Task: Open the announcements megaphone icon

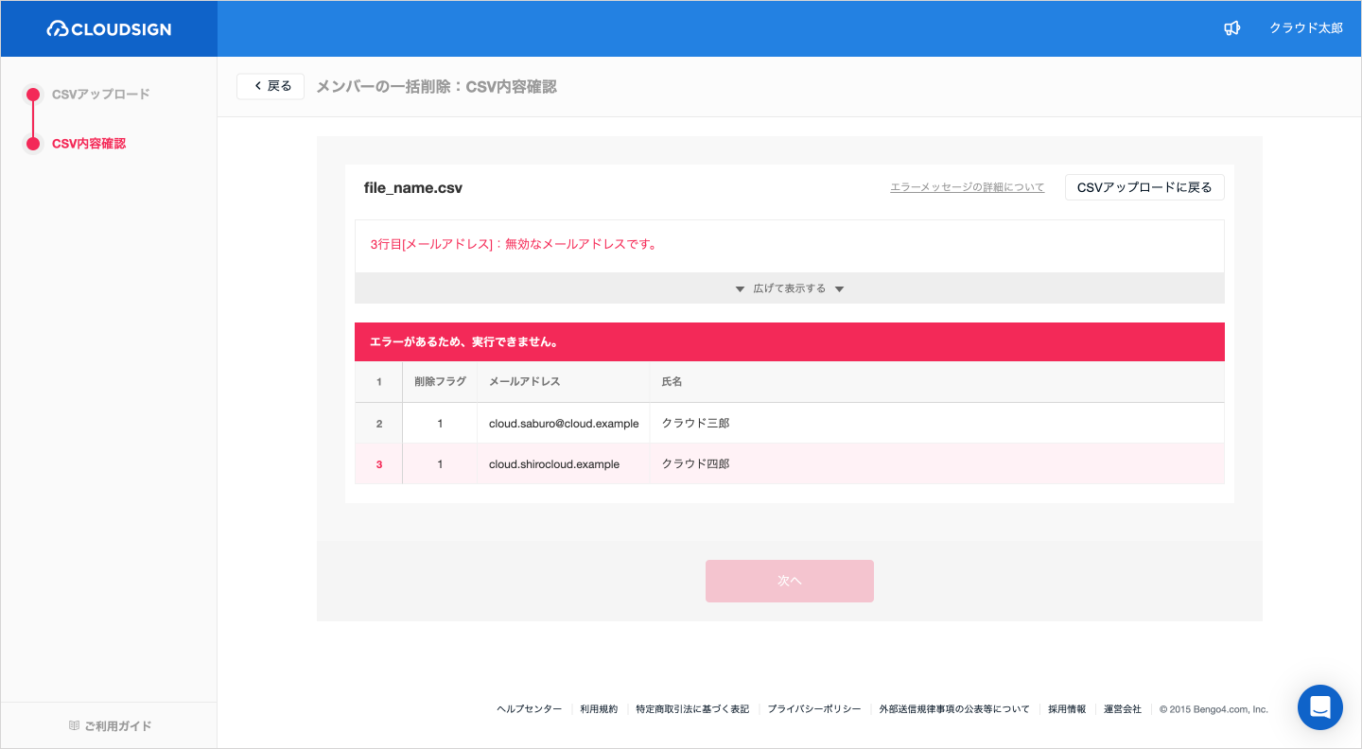Action: [x=1231, y=28]
